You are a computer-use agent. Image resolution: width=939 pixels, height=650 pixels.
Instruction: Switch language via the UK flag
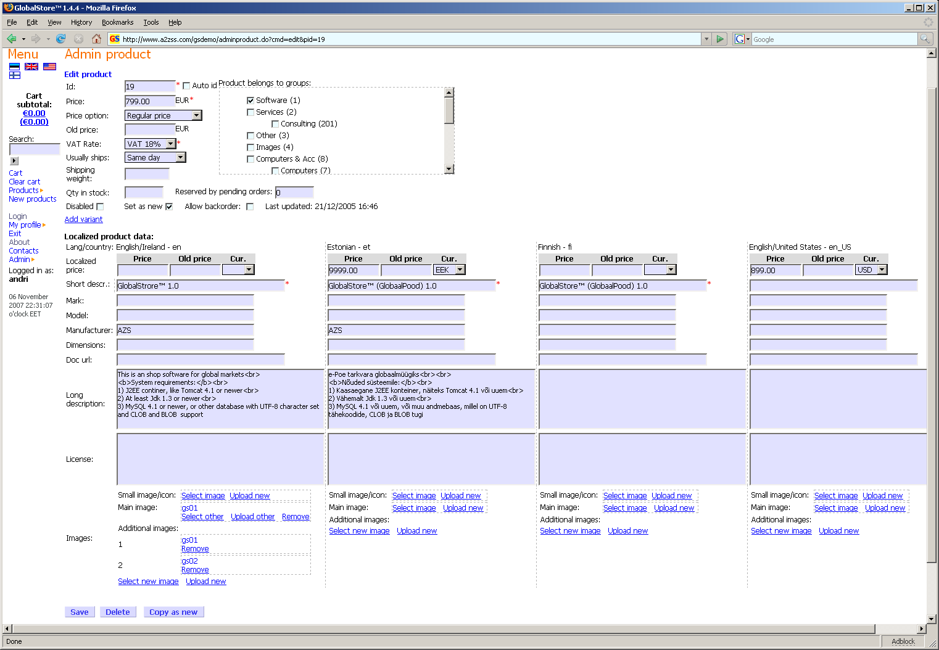point(31,67)
